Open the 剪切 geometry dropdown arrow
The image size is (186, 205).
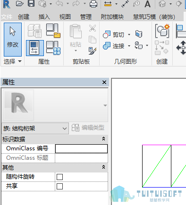[129, 34]
